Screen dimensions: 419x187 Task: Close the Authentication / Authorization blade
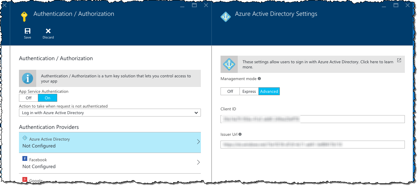click(206, 5)
